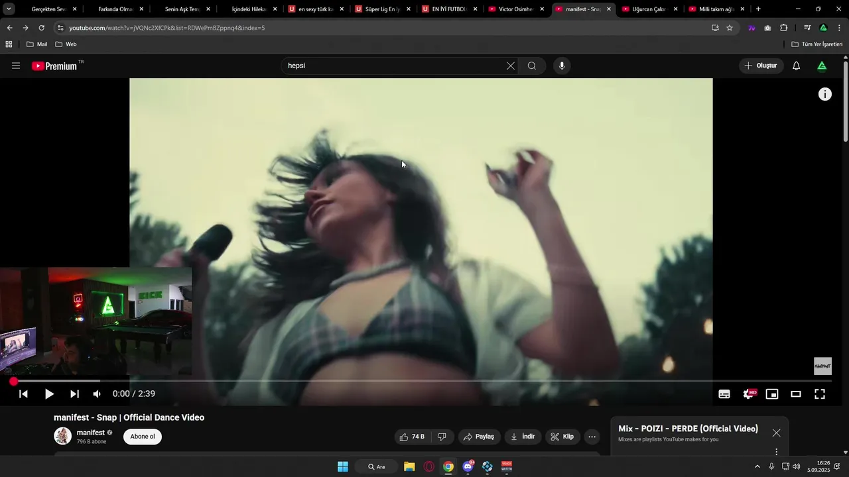Viewport: 849px width, 477px height.
Task: Open a new browser tab
Action: coord(758,9)
